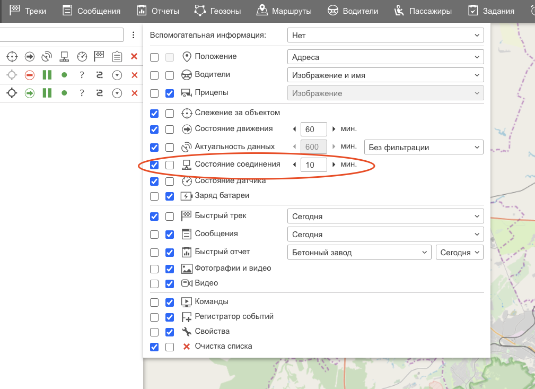The image size is (535, 389).
Task: Click the unit search input field
Action: [x=61, y=35]
